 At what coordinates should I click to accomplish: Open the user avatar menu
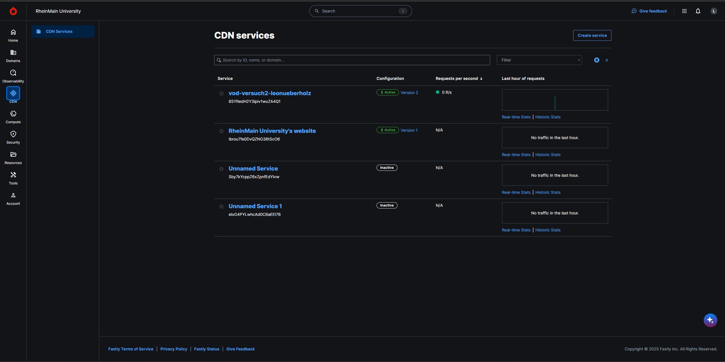714,11
